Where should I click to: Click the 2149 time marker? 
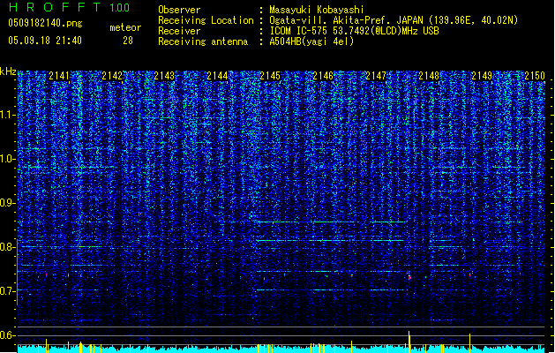click(x=482, y=76)
